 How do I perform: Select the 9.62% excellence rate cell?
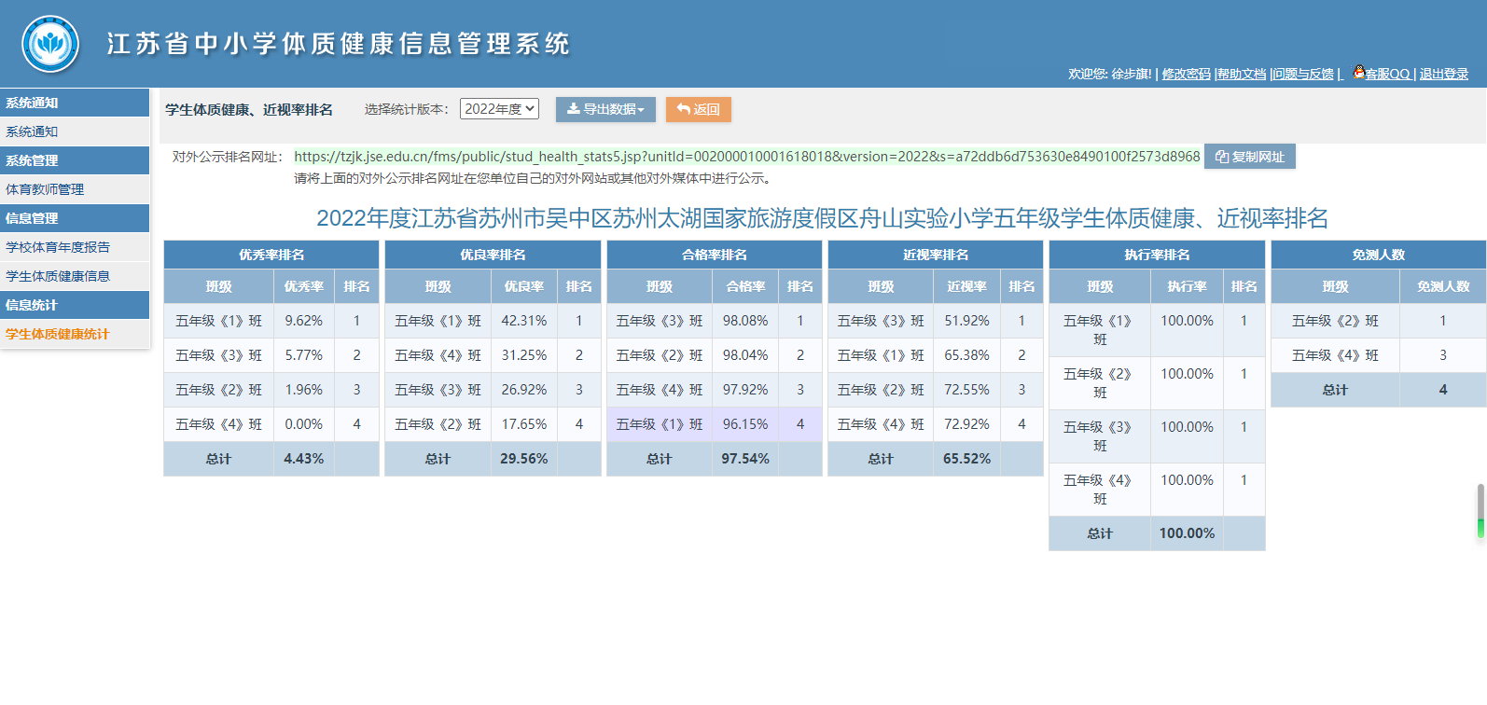304,321
